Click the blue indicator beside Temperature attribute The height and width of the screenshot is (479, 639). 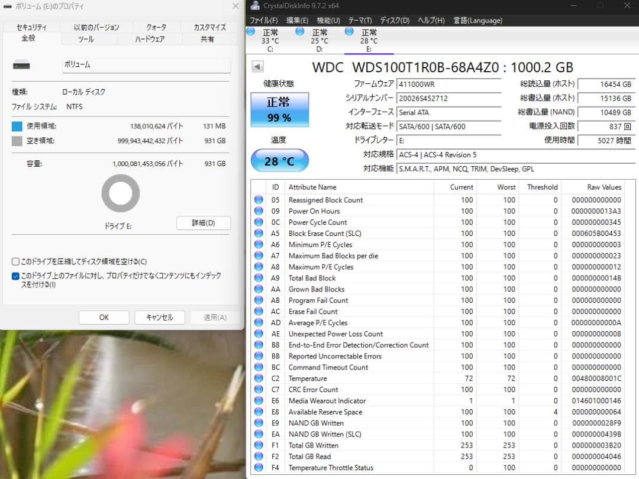(259, 378)
